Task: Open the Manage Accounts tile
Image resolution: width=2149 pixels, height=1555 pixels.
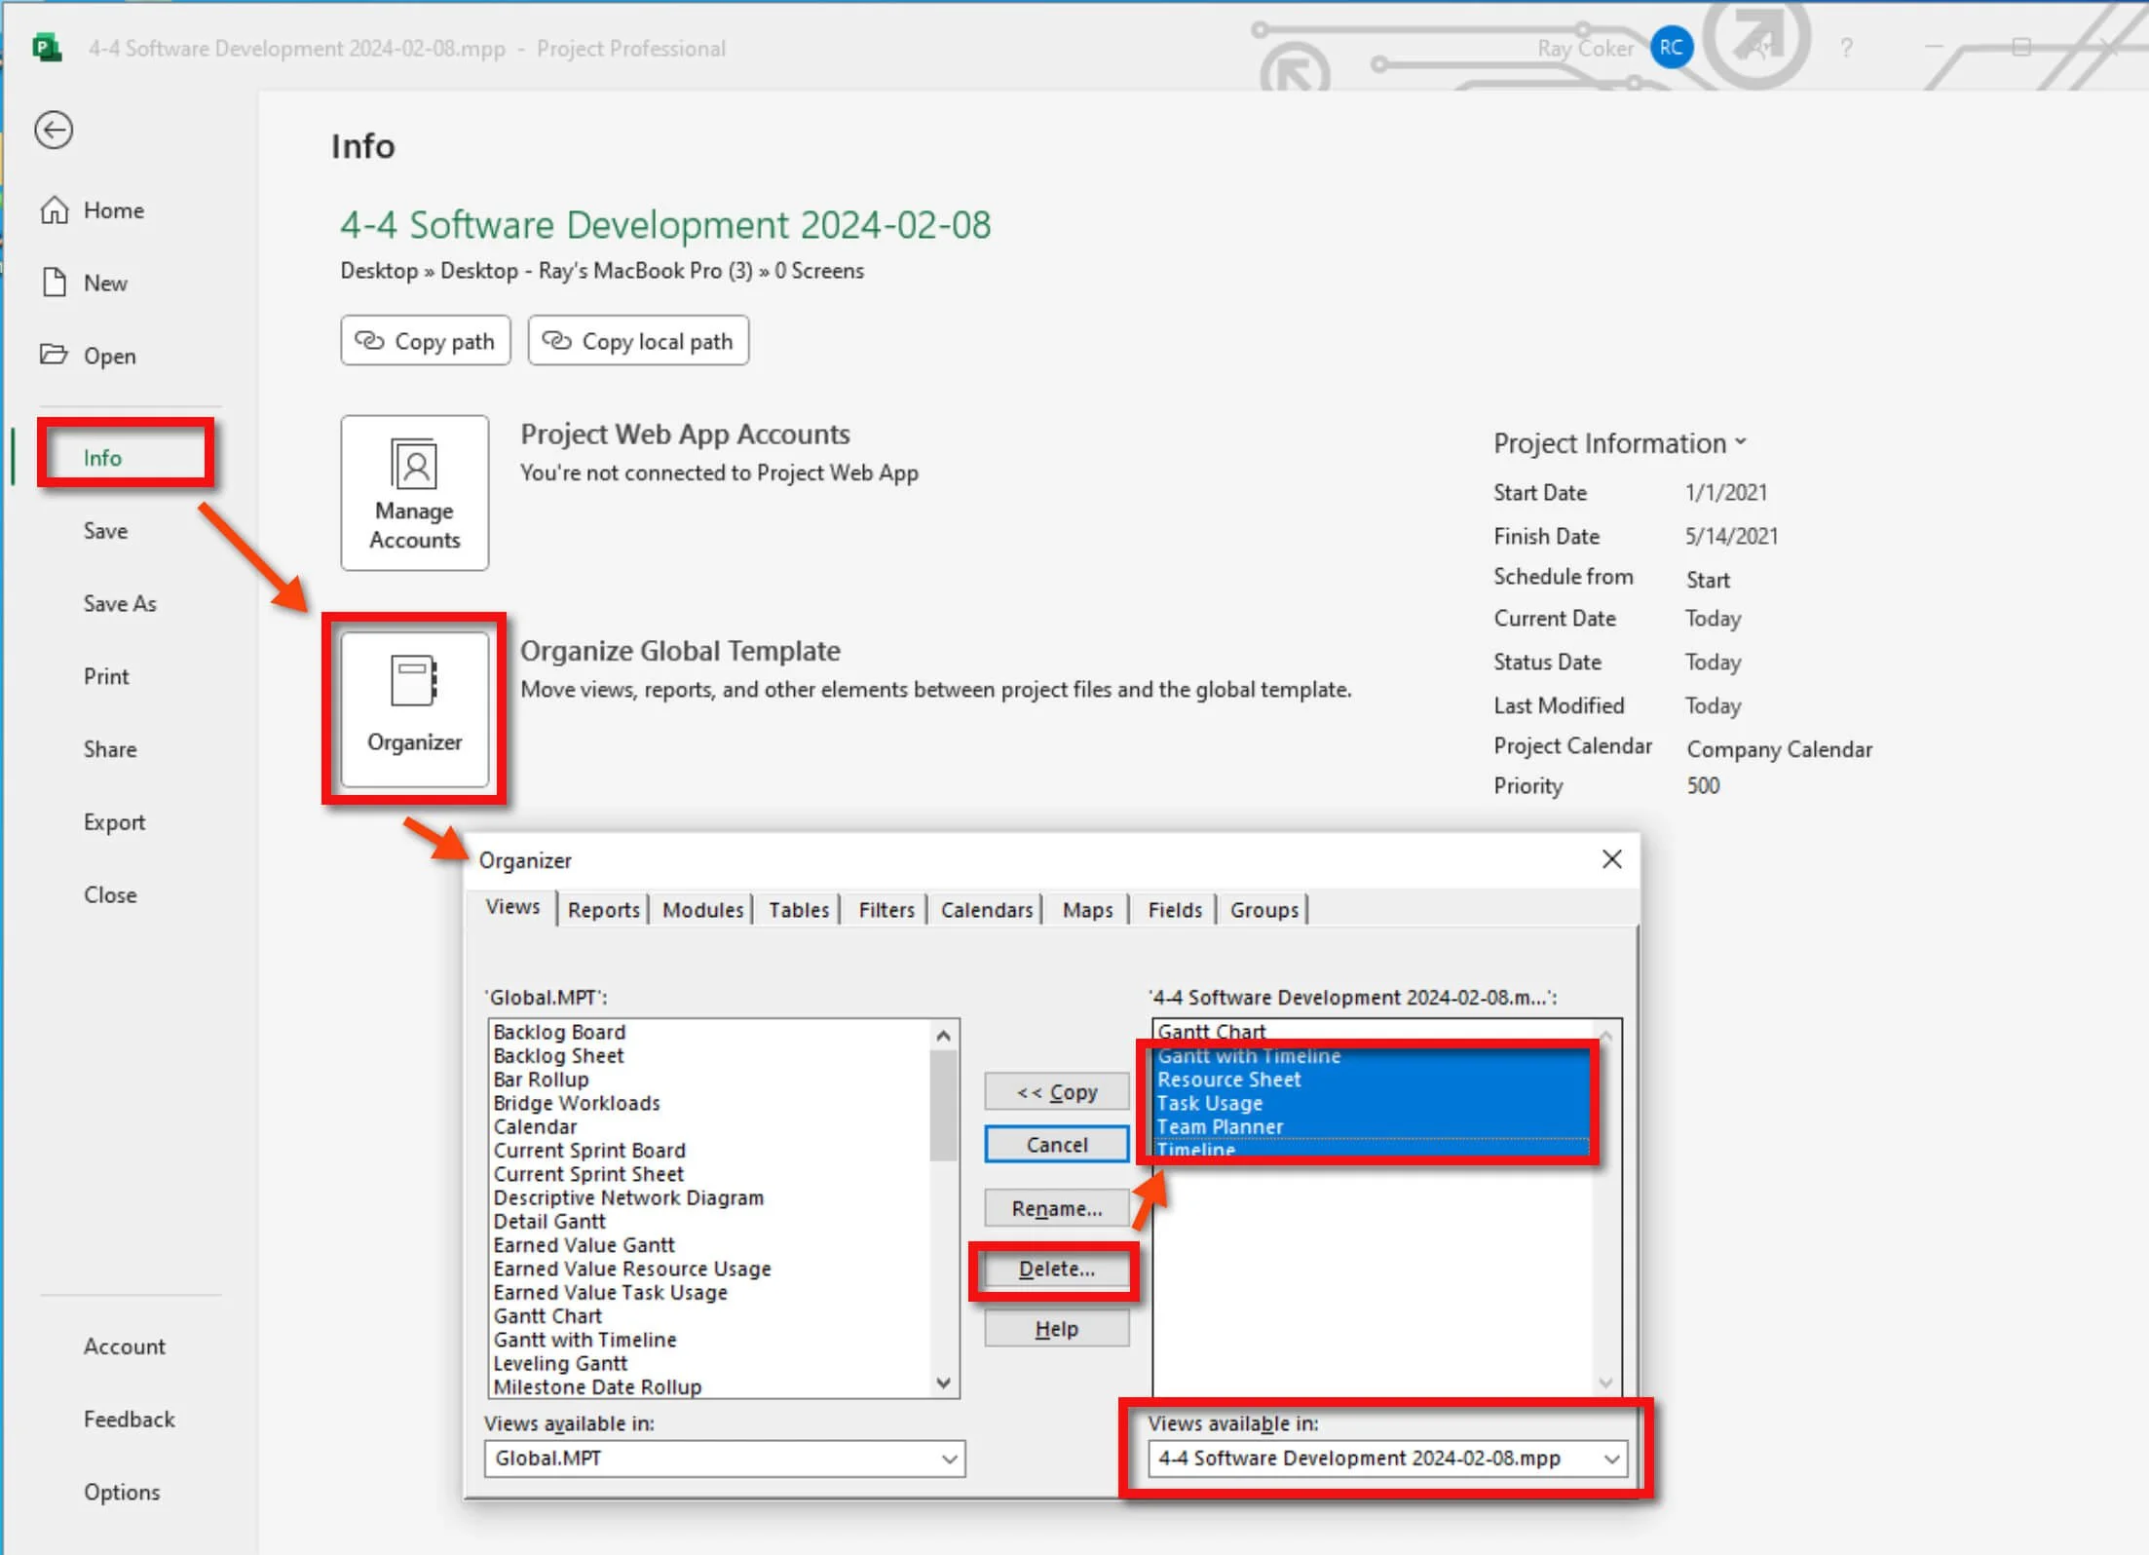Action: (414, 493)
